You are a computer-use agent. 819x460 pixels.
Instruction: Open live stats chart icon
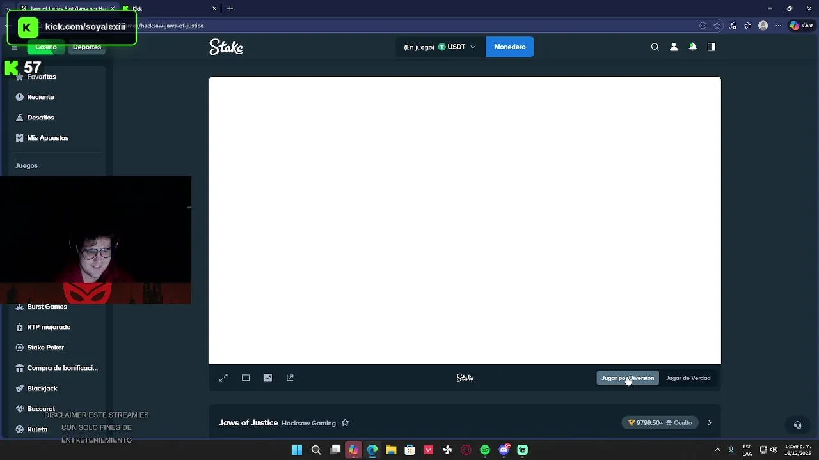click(267, 378)
